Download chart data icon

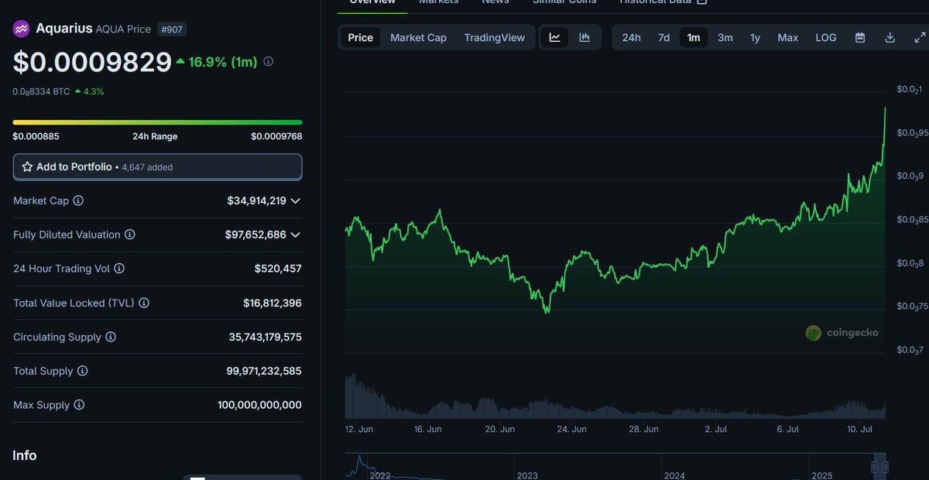(890, 37)
